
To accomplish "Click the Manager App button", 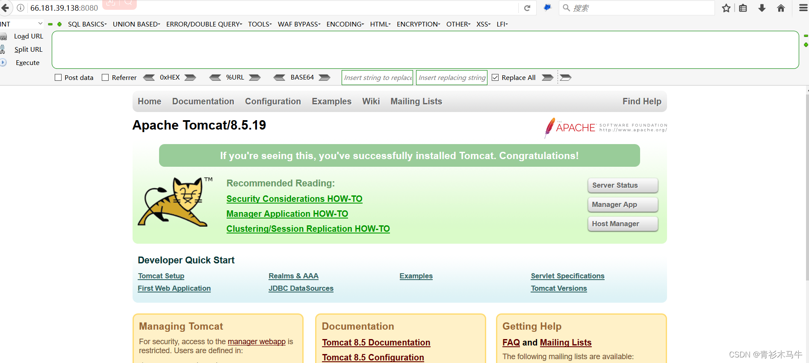I will [x=623, y=204].
